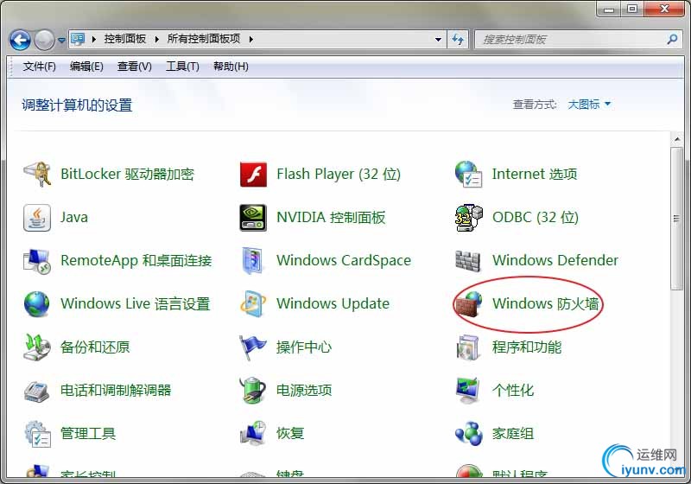Image resolution: width=691 pixels, height=484 pixels.
Task: Open the Windows Defender link
Action: [x=555, y=260]
